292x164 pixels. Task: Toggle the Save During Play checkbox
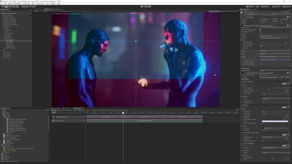tap(260, 32)
